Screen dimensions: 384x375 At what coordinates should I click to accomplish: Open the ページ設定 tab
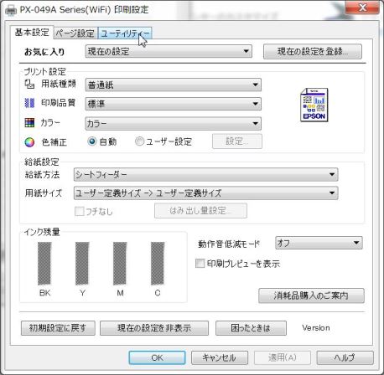(x=75, y=33)
